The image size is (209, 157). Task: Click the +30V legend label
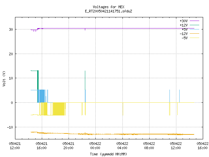click(184, 21)
